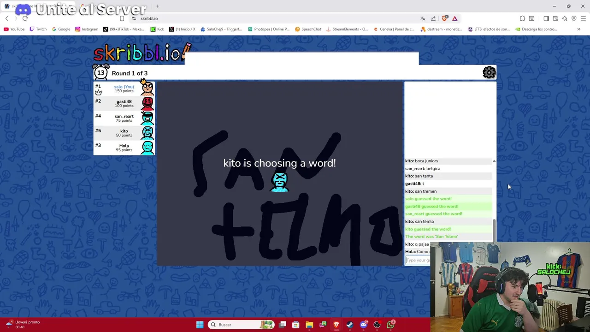Open Twitch bookmark
This screenshot has width=590, height=332.
(38, 29)
